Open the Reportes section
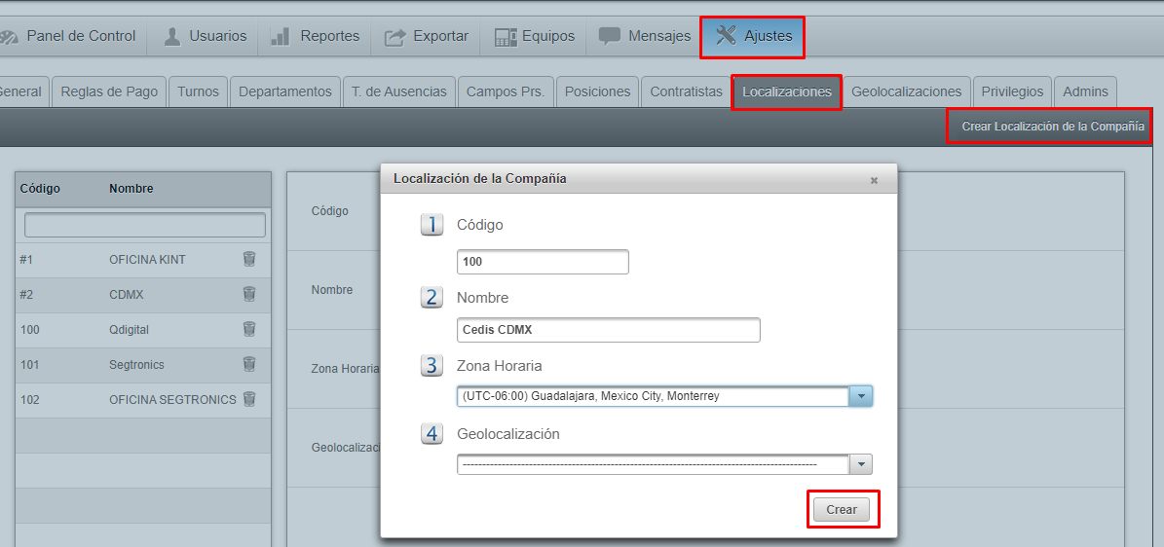1164x547 pixels. (315, 36)
